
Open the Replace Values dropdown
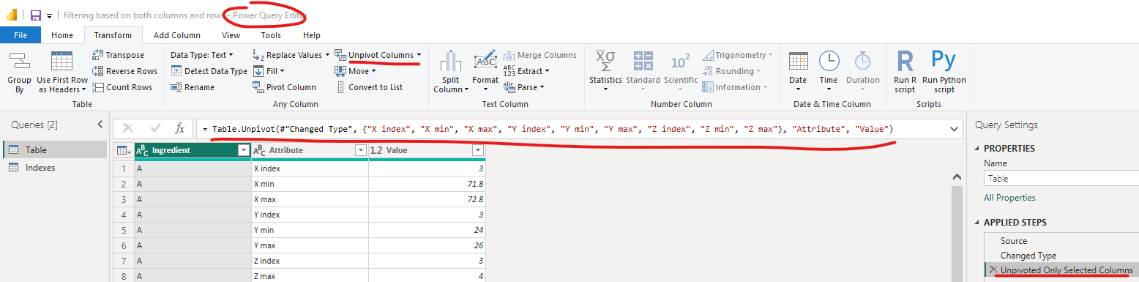(291, 55)
